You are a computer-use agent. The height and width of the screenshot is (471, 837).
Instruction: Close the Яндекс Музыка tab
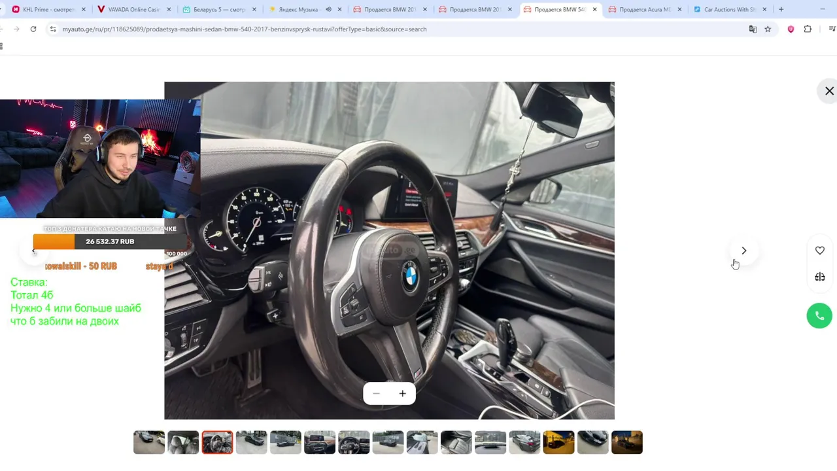pyautogui.click(x=339, y=9)
